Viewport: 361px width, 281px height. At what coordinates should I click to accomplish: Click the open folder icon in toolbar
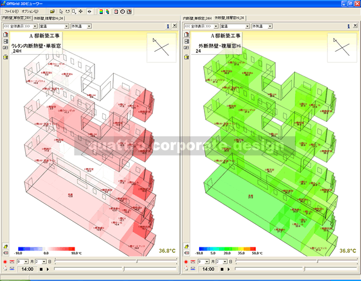[52, 11]
